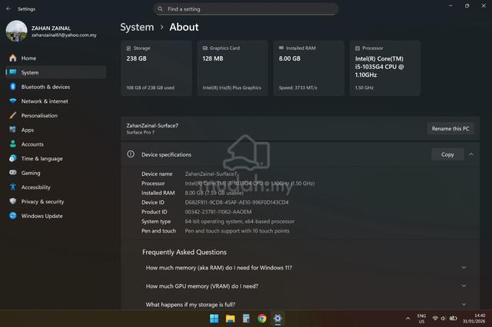The height and width of the screenshot is (327, 492).
Task: Open the Processor info card
Action: coord(384,68)
